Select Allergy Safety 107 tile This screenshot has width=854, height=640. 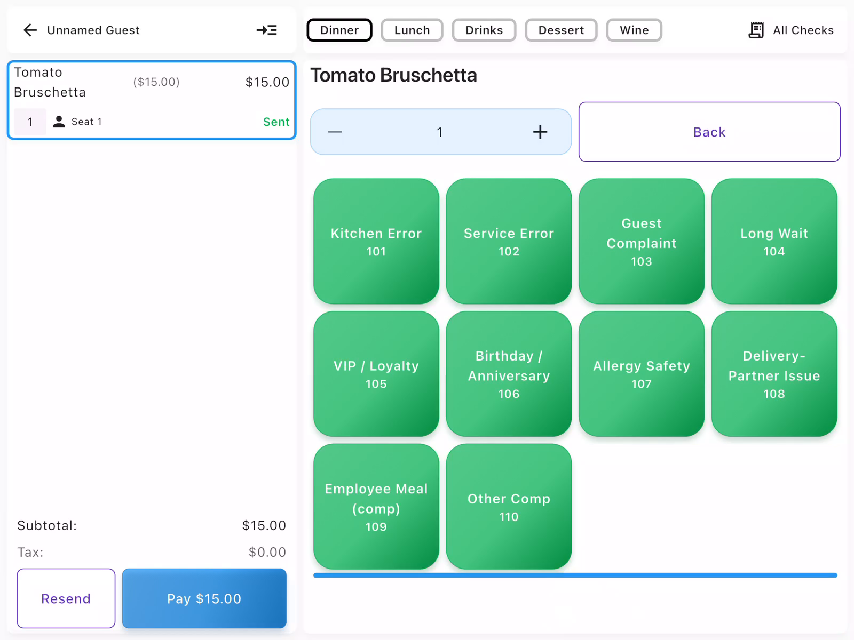pyautogui.click(x=641, y=374)
